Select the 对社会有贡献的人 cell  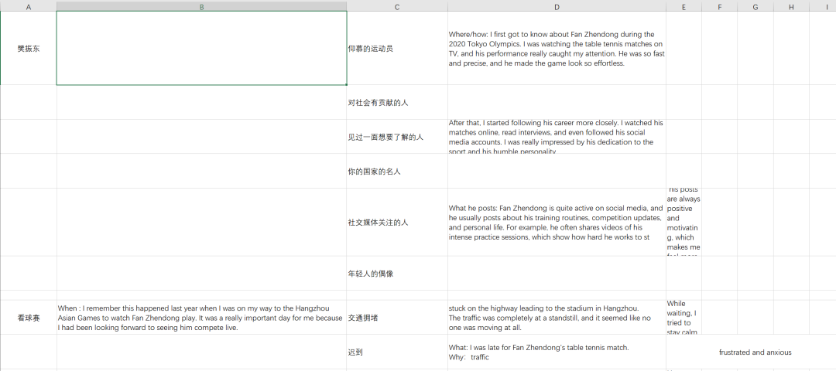[x=396, y=102]
